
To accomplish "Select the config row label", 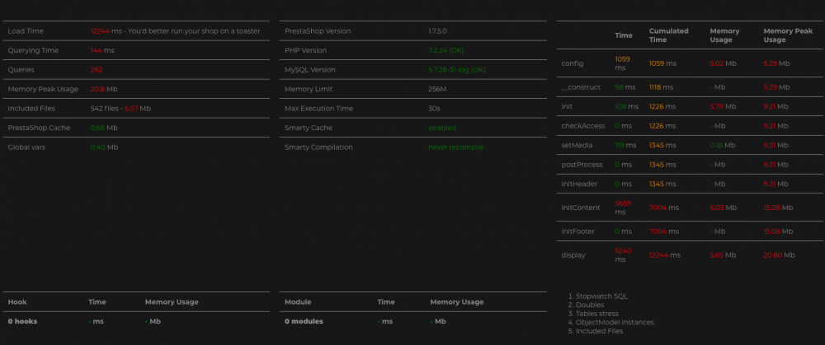I will click(x=573, y=63).
